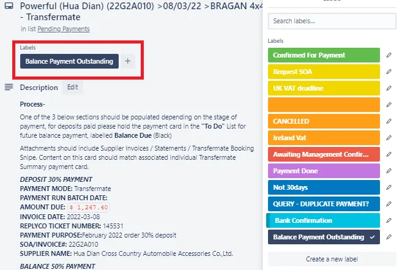The height and width of the screenshot is (270, 402).
Task: Edit the Confirmed For Payment label pencil icon
Action: tap(389, 55)
